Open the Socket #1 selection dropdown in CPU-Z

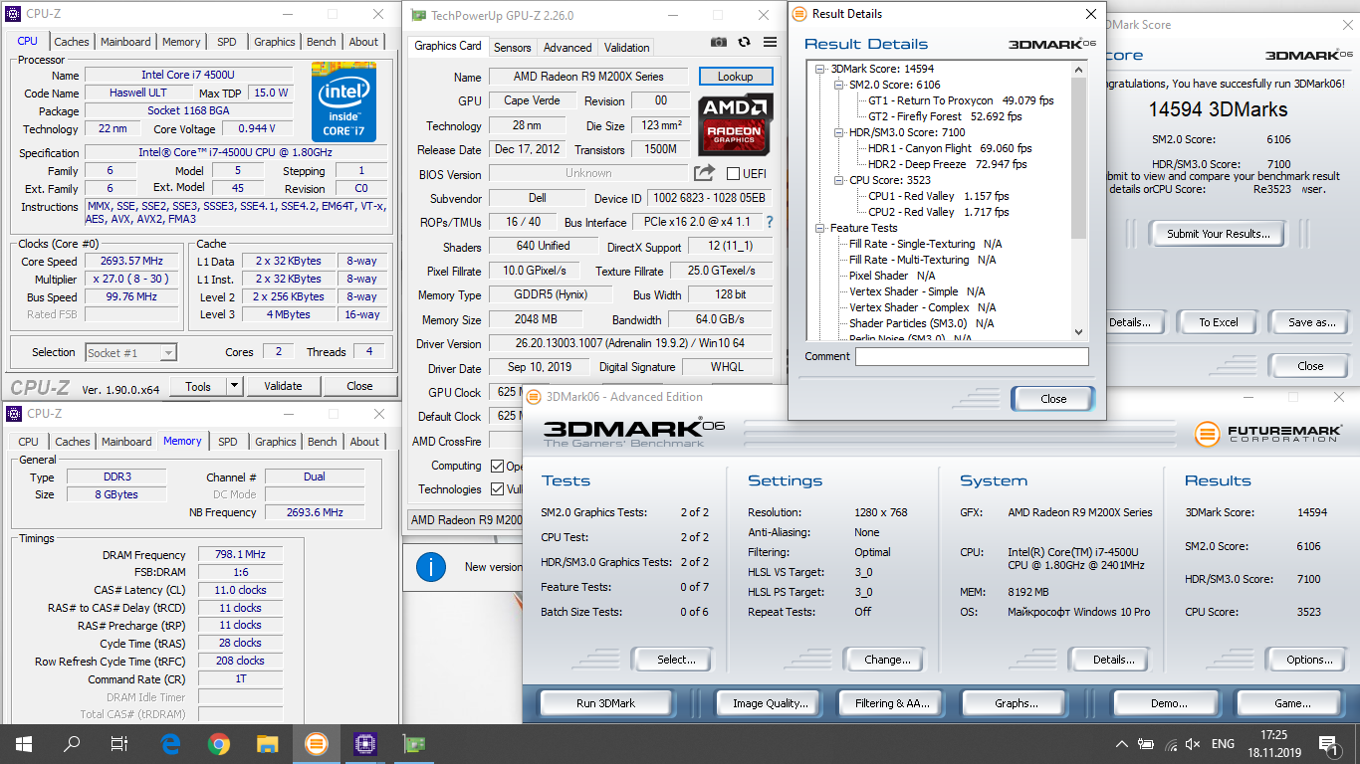130,352
